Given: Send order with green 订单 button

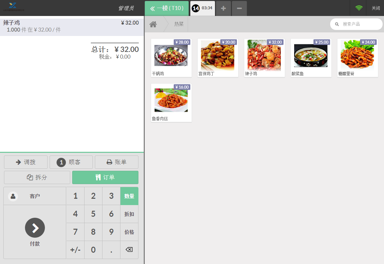Looking at the screenshot, I should tap(105, 177).
